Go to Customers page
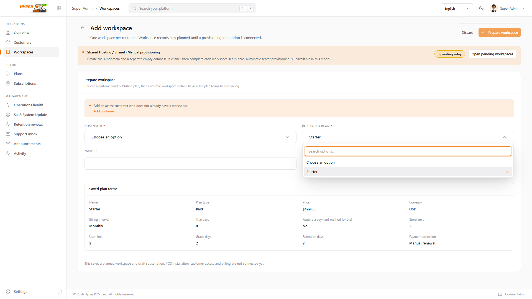The height and width of the screenshot is (299, 532). coord(31,42)
